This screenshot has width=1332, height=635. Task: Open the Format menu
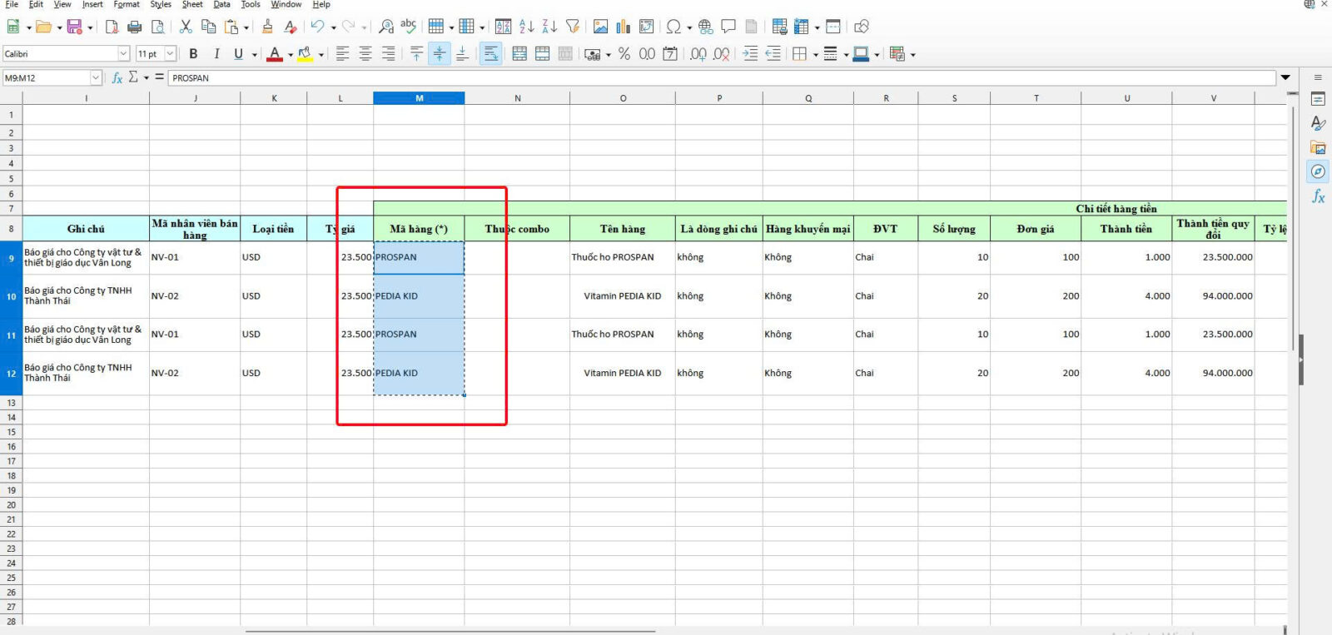pyautogui.click(x=127, y=5)
